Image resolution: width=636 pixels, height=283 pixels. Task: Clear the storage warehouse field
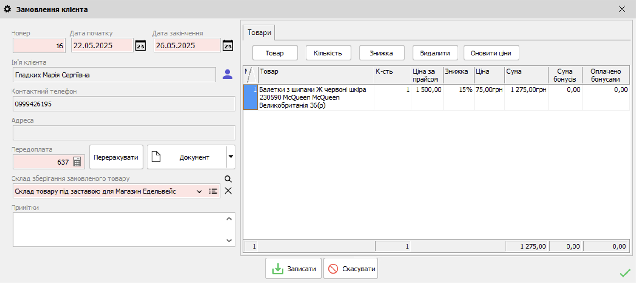pos(228,191)
